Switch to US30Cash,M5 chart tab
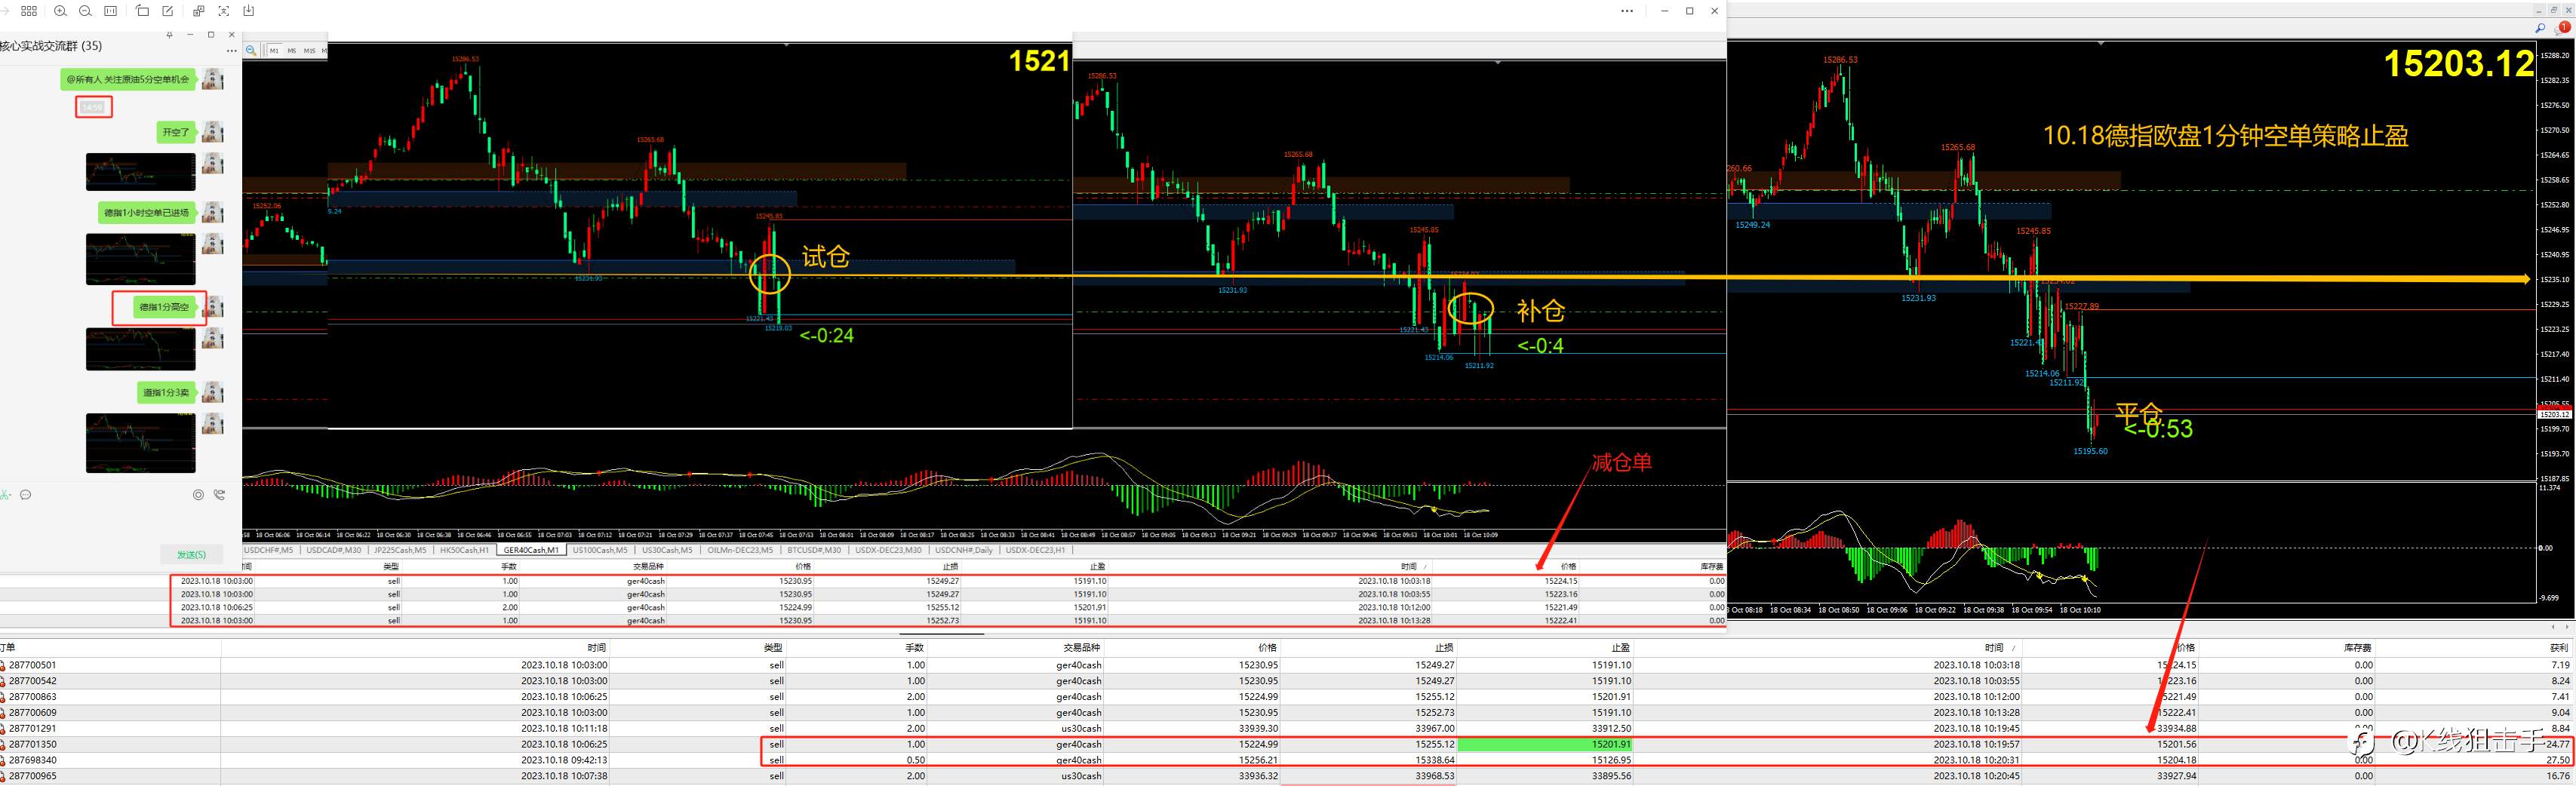The image size is (2576, 786). pos(667,550)
